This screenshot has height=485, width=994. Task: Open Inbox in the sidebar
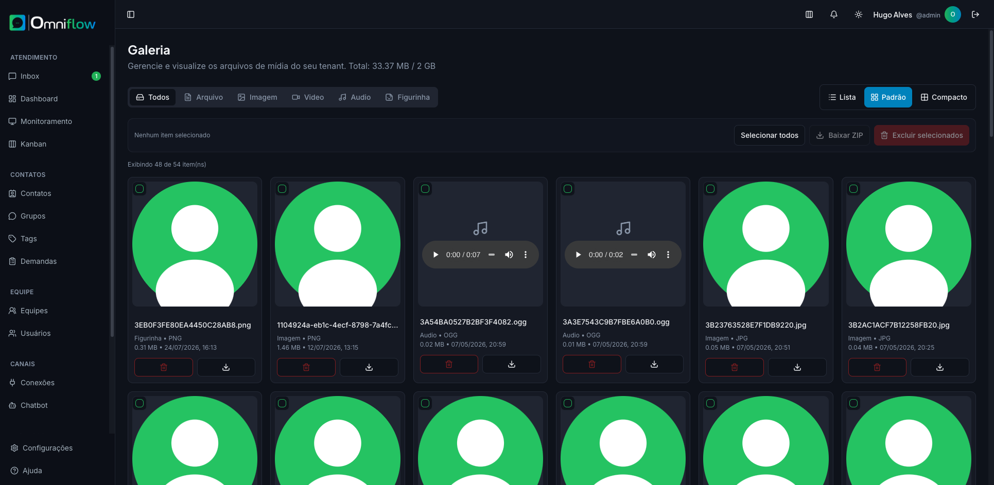coord(55,76)
